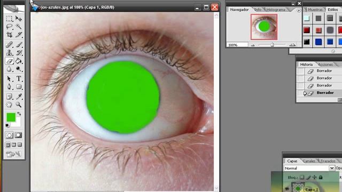Select the Path Selection arrow tool
Screen dimensions: 342x192
[9, 78]
